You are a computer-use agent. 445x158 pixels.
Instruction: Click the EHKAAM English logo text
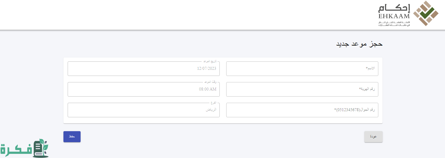click(394, 16)
